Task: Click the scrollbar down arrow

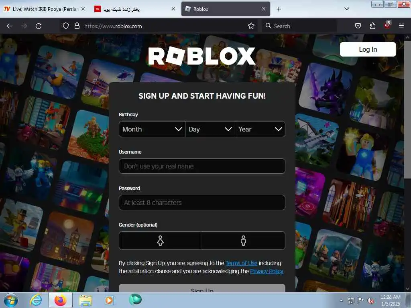Action: [x=407, y=289]
